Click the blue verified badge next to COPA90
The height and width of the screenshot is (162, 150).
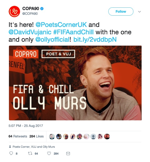(x=42, y=9)
